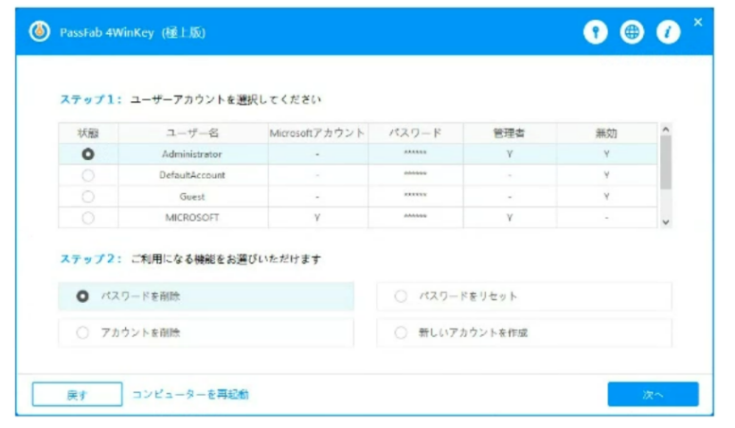Screen dimensions: 735x428
Task: Click the 戻す button
Action: (78, 394)
